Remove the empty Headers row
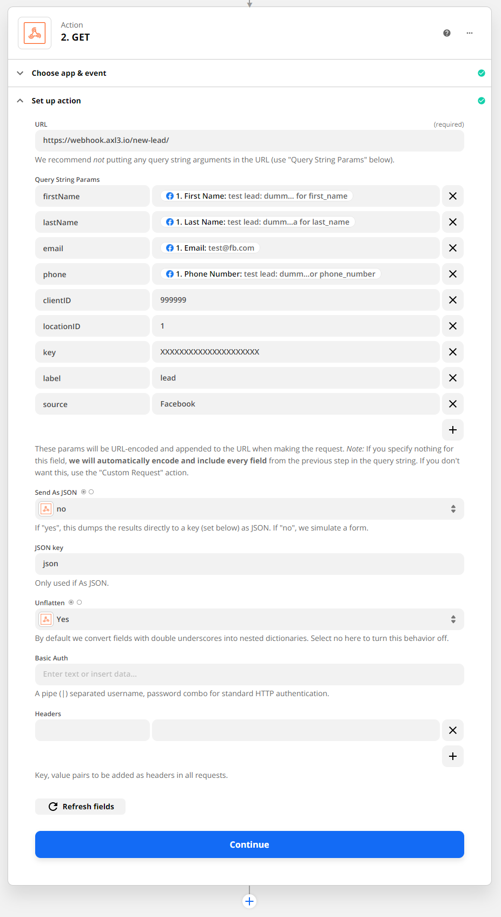 point(453,730)
